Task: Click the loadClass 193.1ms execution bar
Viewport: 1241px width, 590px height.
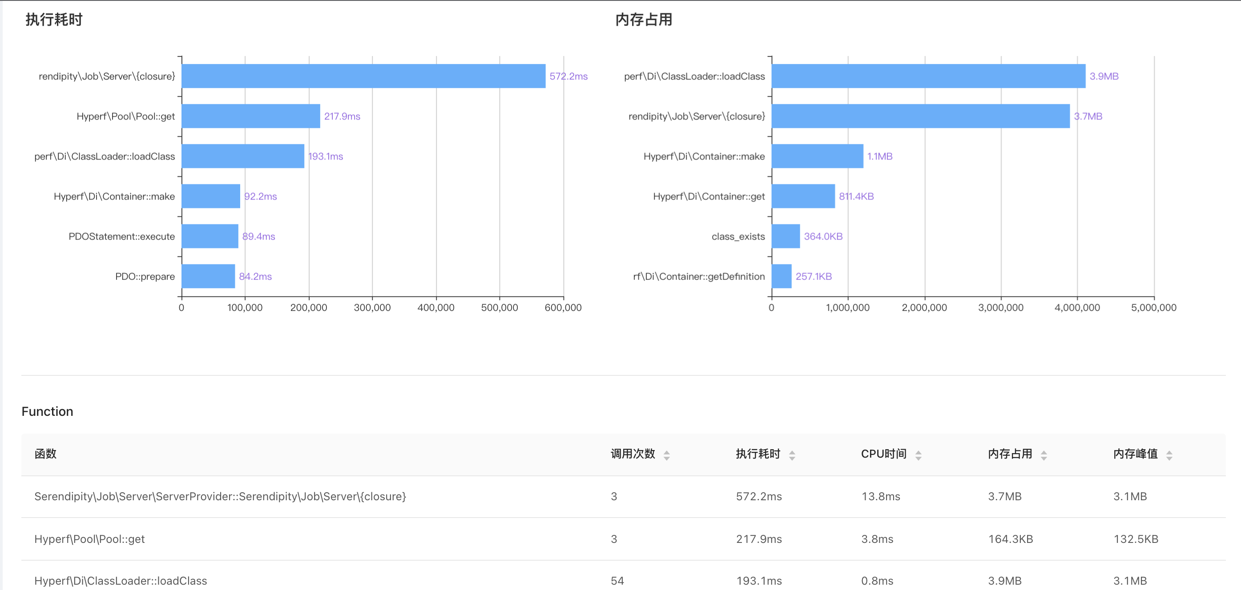Action: (243, 156)
